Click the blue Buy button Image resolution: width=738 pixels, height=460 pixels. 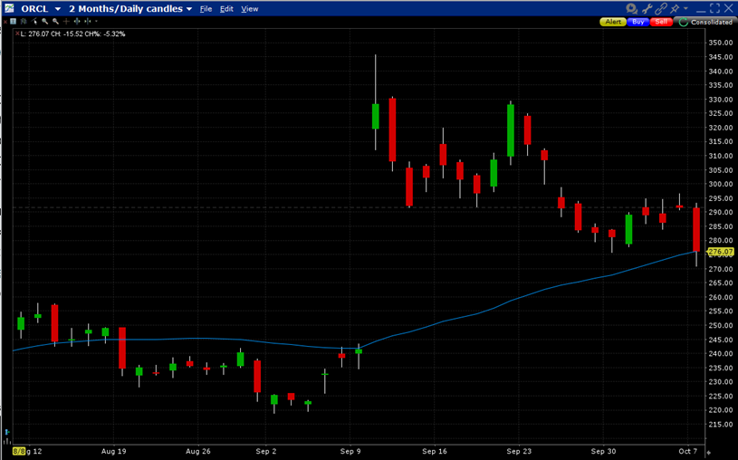[x=638, y=22]
